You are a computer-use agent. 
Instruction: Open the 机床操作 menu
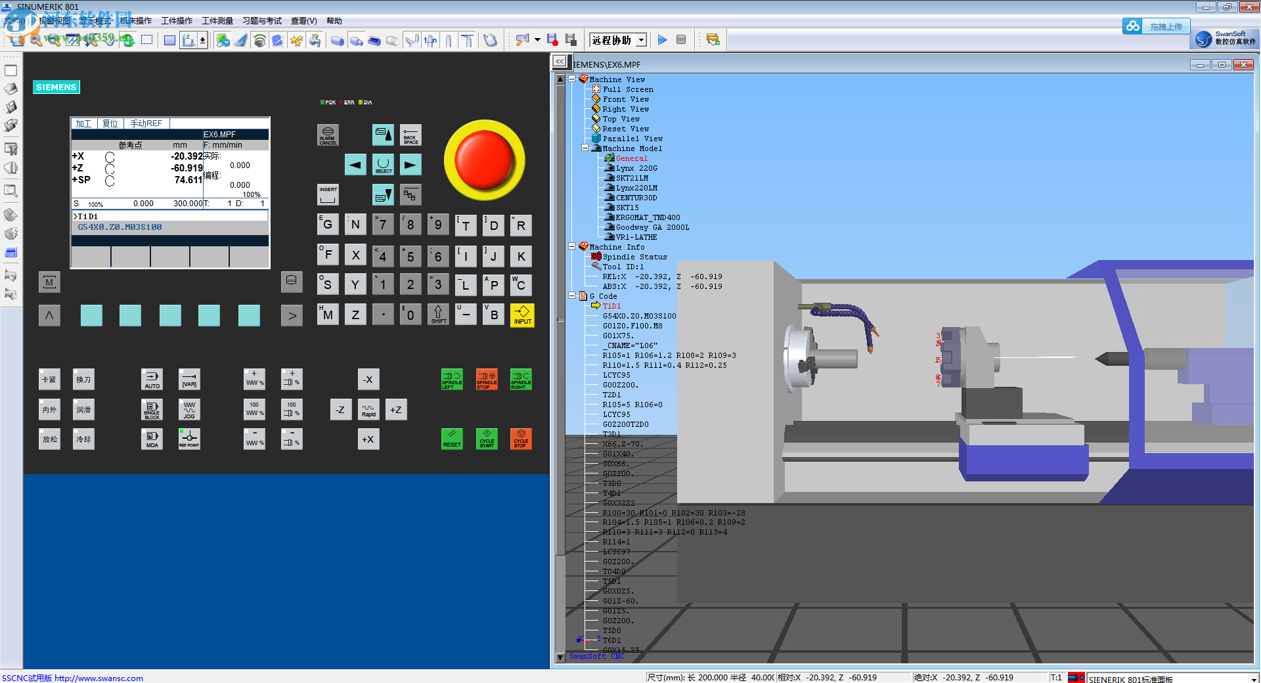click(137, 21)
